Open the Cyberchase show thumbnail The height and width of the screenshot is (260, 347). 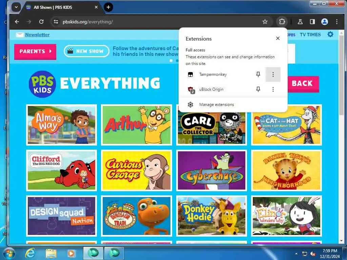211,171
